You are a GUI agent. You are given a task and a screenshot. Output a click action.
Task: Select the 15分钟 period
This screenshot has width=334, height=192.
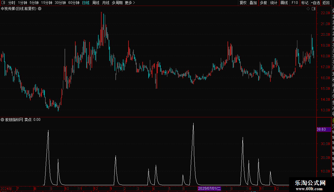47,3
